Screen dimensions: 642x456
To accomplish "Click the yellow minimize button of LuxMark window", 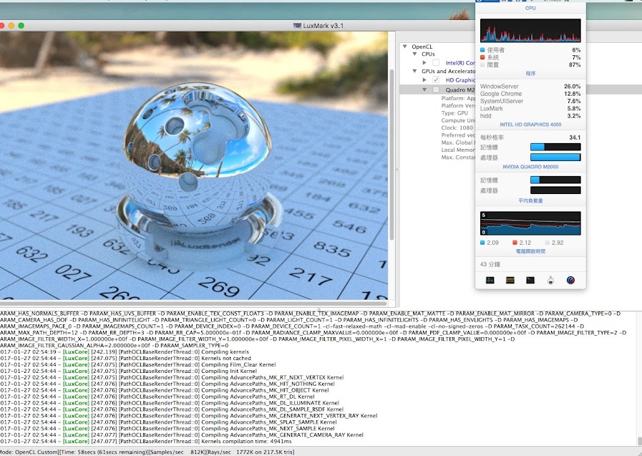I will pyautogui.click(x=11, y=25).
